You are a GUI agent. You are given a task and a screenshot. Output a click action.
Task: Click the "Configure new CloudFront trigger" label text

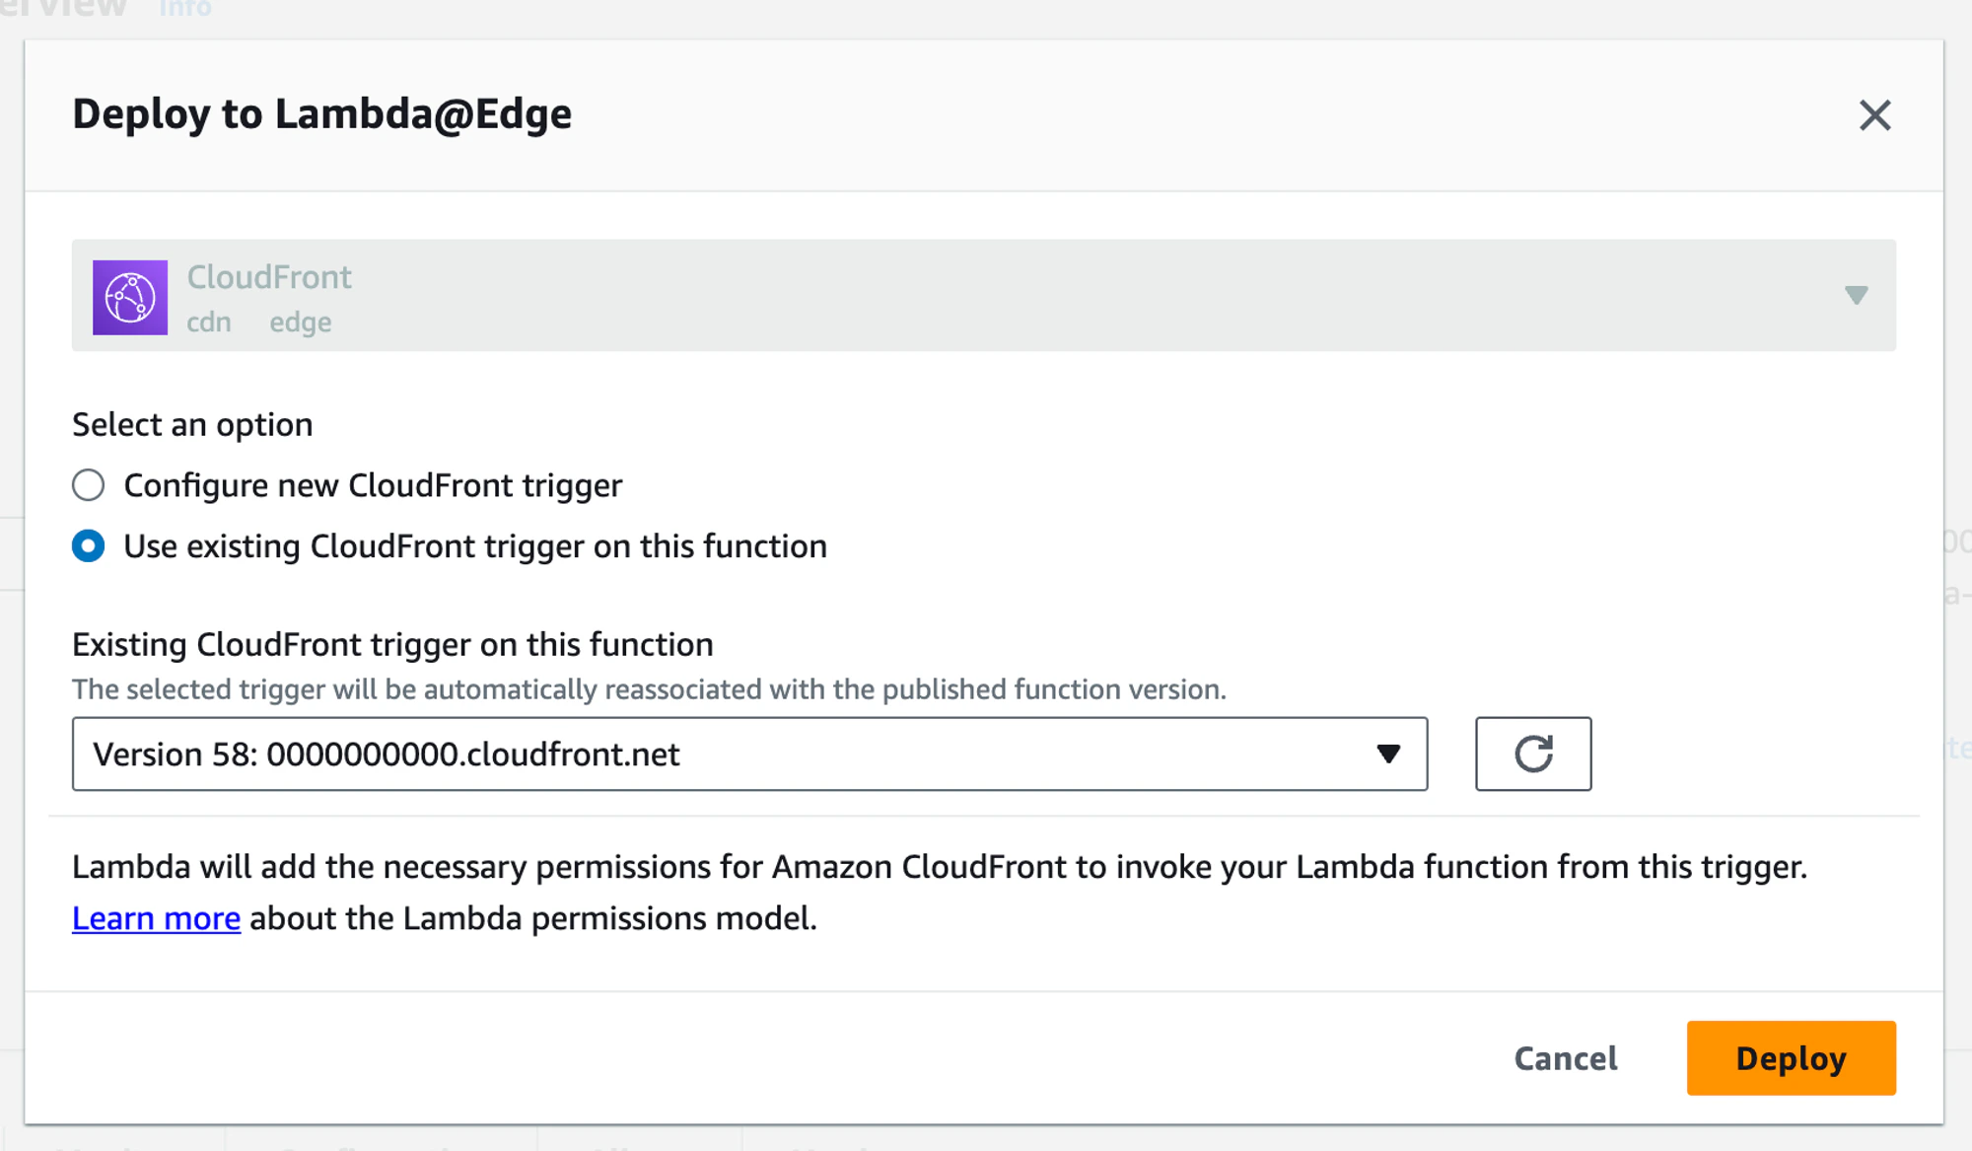tap(373, 485)
